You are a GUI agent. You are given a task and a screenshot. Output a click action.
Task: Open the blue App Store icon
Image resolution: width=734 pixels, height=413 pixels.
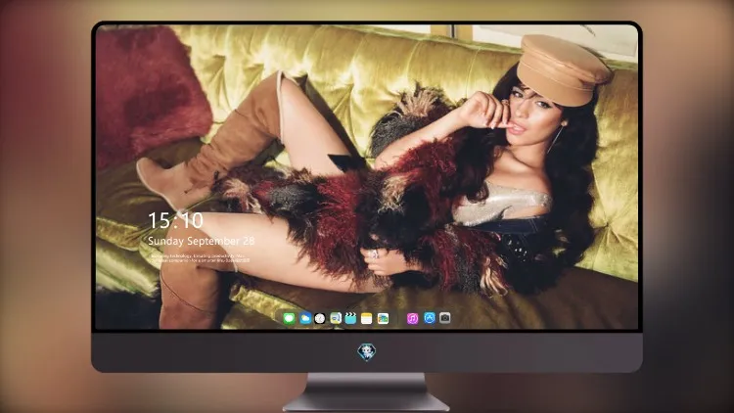tap(430, 318)
